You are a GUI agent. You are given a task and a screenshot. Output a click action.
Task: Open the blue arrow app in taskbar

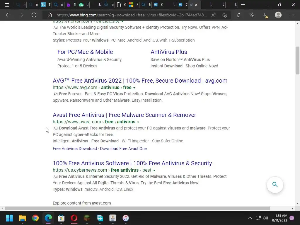100,218
